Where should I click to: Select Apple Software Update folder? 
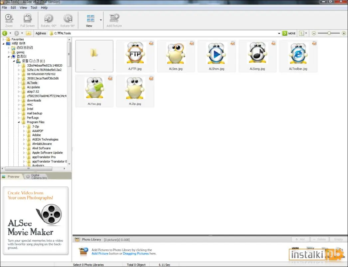tap(47, 152)
